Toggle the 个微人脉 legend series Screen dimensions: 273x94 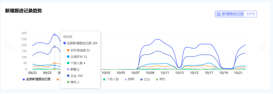pos(111,79)
